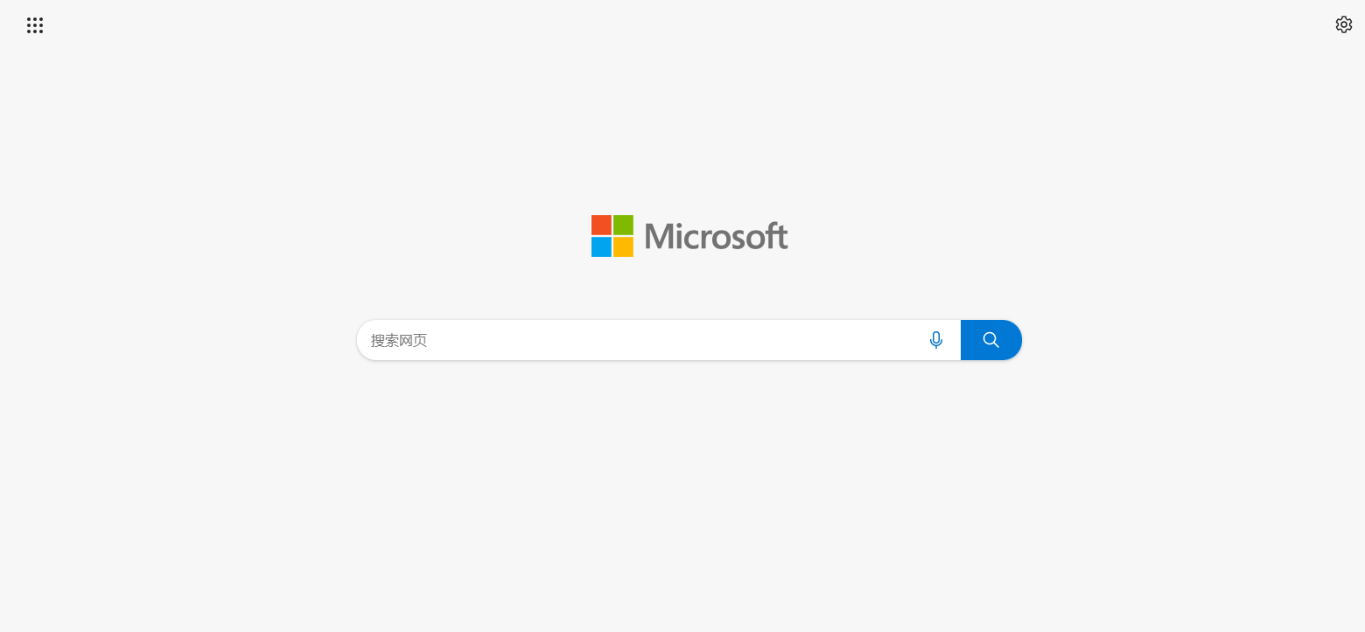This screenshot has height=632, width=1365.
Task: Click the Microsoft wordmark text
Action: point(716,236)
